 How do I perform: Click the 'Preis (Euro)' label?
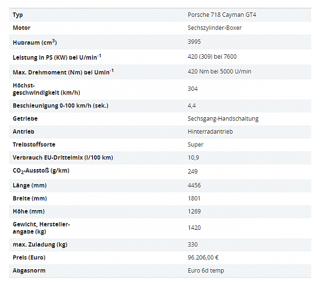(29, 257)
